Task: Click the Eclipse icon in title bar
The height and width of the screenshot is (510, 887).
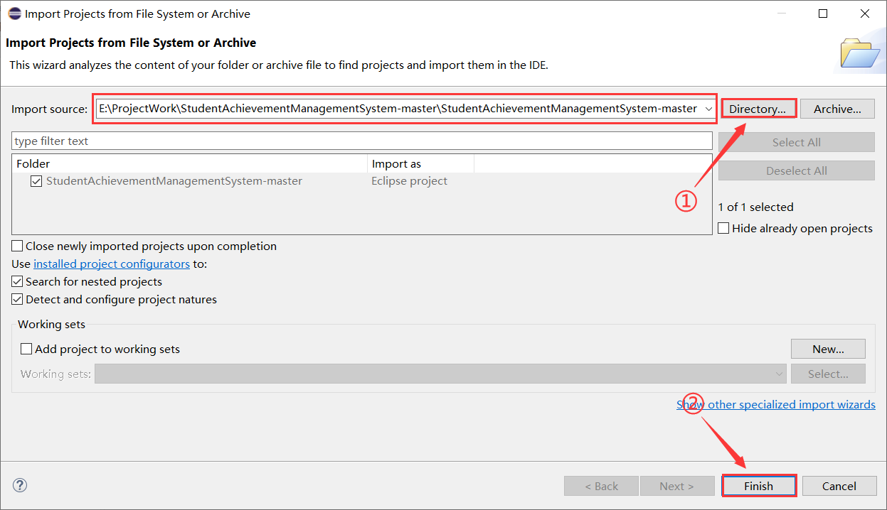Action: click(x=14, y=13)
